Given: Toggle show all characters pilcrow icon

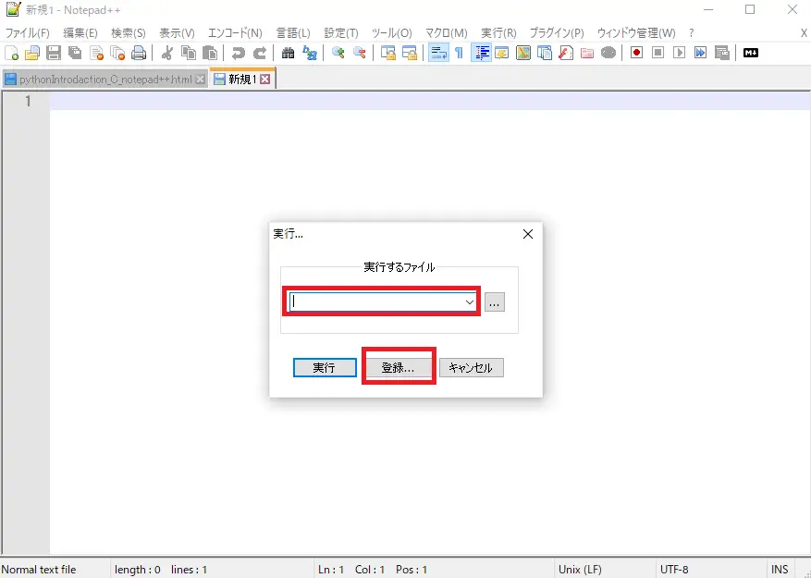Looking at the screenshot, I should pyautogui.click(x=459, y=53).
